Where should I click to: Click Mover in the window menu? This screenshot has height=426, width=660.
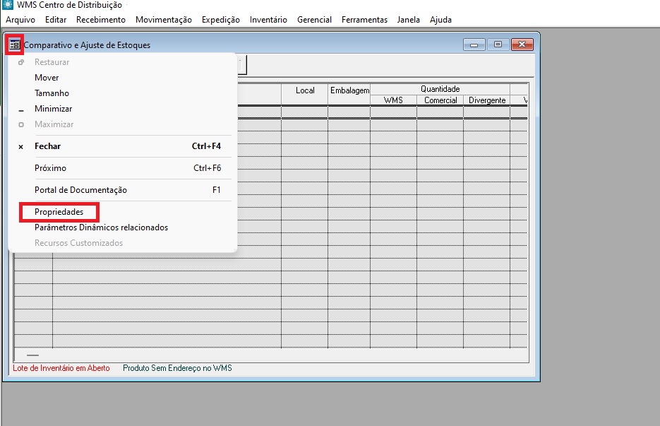coord(47,78)
